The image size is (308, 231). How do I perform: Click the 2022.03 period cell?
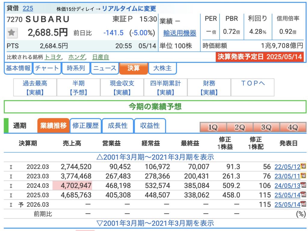click(38, 167)
